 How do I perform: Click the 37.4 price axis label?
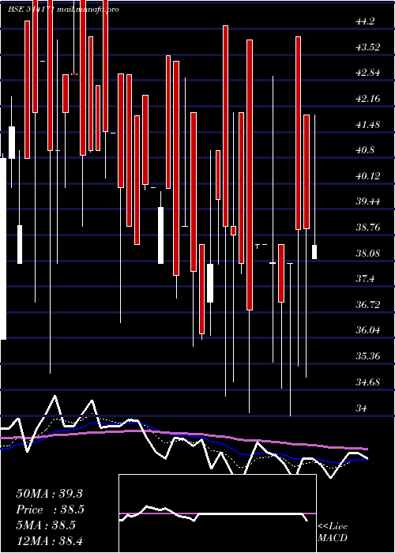pos(365,280)
